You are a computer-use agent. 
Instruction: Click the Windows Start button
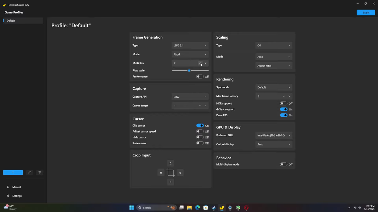coord(132,208)
